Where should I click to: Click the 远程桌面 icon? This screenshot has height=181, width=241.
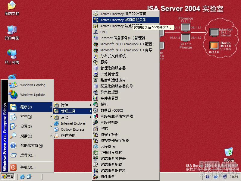tap(96, 147)
